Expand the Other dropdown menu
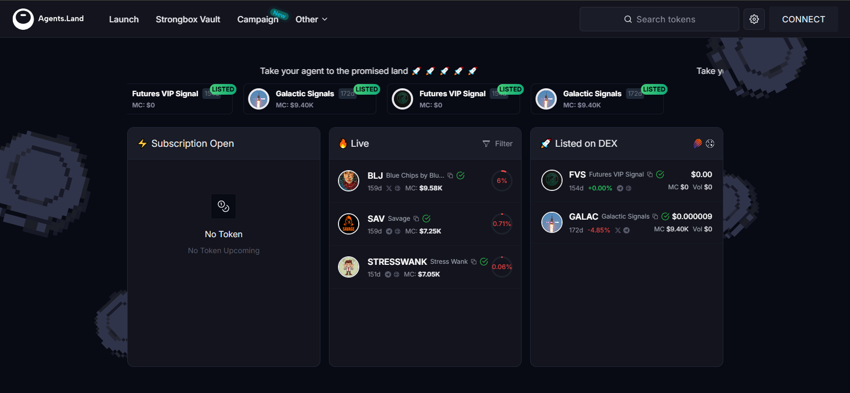Image resolution: width=850 pixels, height=393 pixels. [x=311, y=19]
